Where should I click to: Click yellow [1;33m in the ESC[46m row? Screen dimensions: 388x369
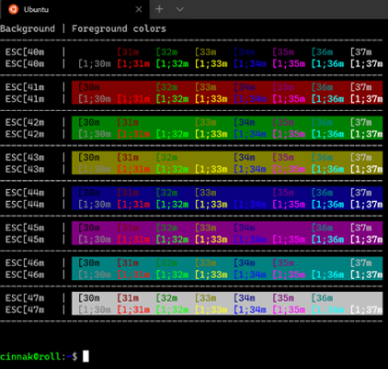pyautogui.click(x=211, y=274)
